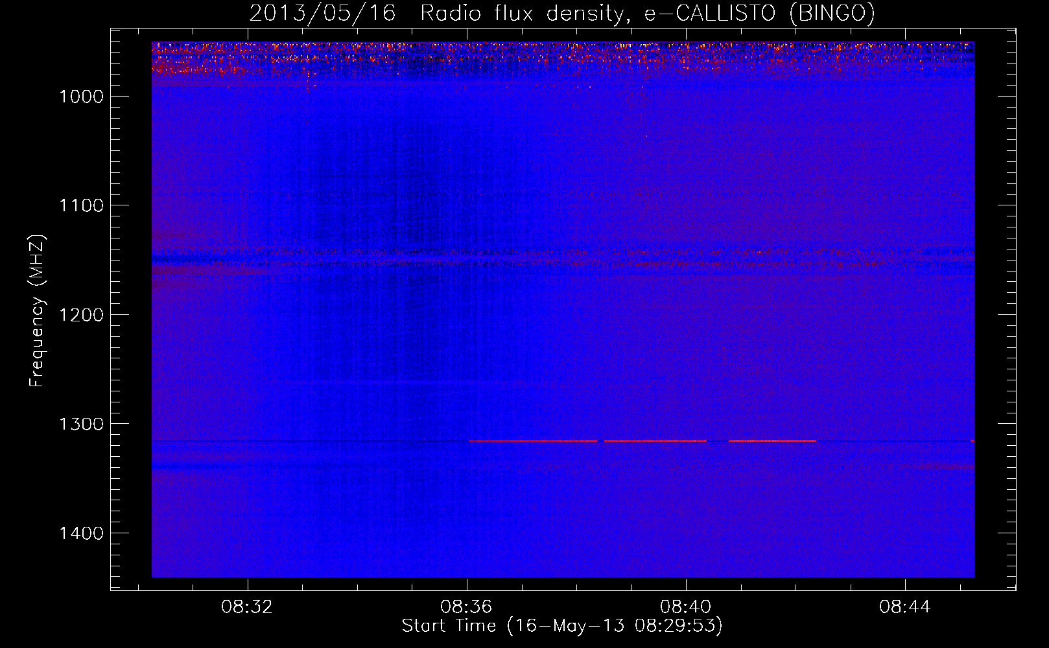
Task: Click the first red line segment near 1315 MHz
Action: [533, 441]
